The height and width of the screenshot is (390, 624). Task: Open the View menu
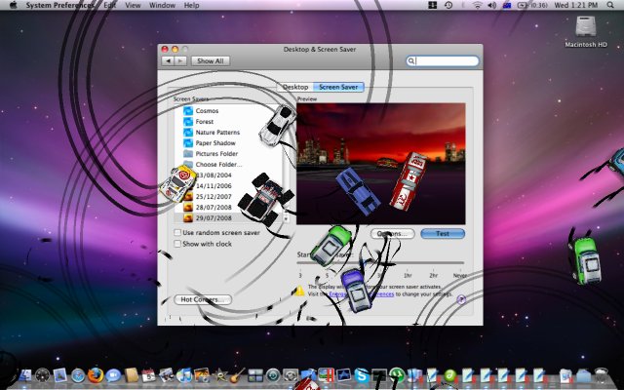(x=133, y=5)
